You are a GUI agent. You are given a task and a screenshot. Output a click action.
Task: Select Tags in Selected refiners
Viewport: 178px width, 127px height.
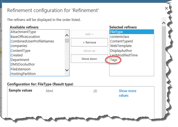click(114, 60)
